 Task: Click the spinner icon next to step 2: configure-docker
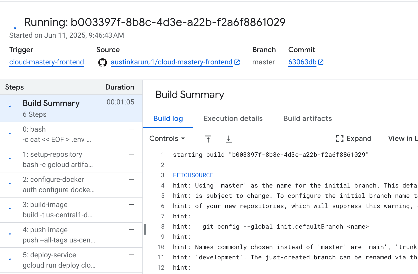10,183
